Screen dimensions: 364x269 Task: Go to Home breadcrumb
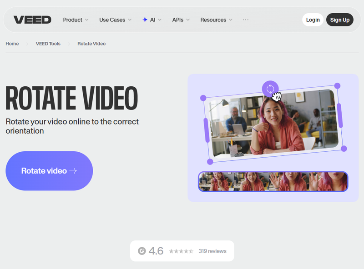pyautogui.click(x=12, y=44)
